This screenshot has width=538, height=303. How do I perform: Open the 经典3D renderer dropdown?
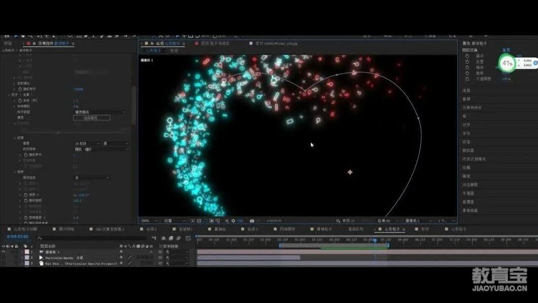(388, 221)
